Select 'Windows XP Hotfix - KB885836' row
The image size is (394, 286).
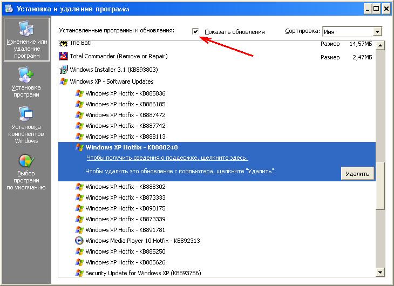click(x=125, y=93)
